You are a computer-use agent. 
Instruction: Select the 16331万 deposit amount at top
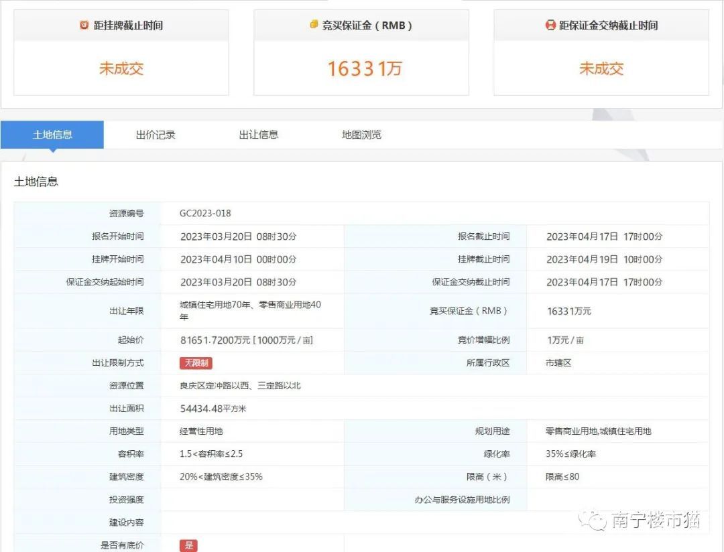(365, 69)
